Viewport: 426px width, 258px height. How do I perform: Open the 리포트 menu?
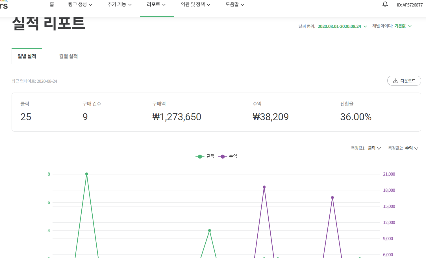(x=156, y=5)
